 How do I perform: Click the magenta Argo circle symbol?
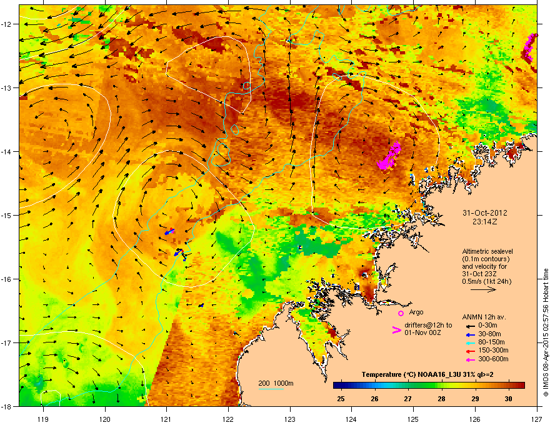pos(401,313)
